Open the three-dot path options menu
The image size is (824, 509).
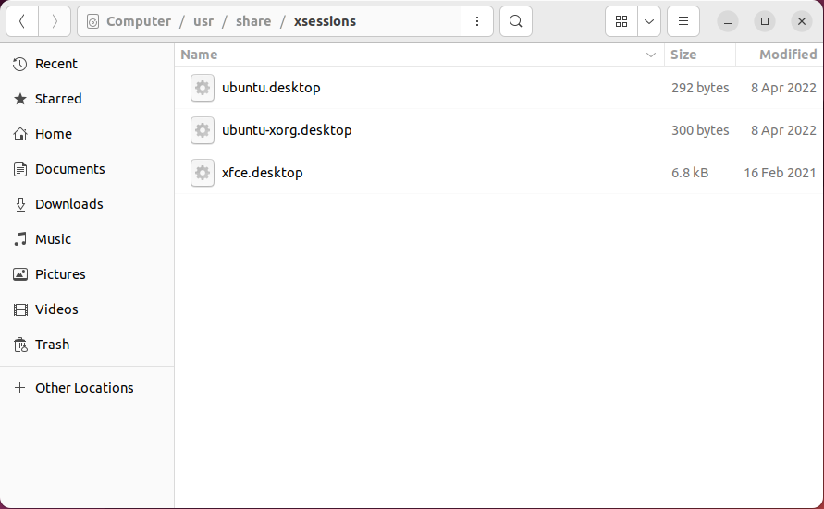pos(476,21)
